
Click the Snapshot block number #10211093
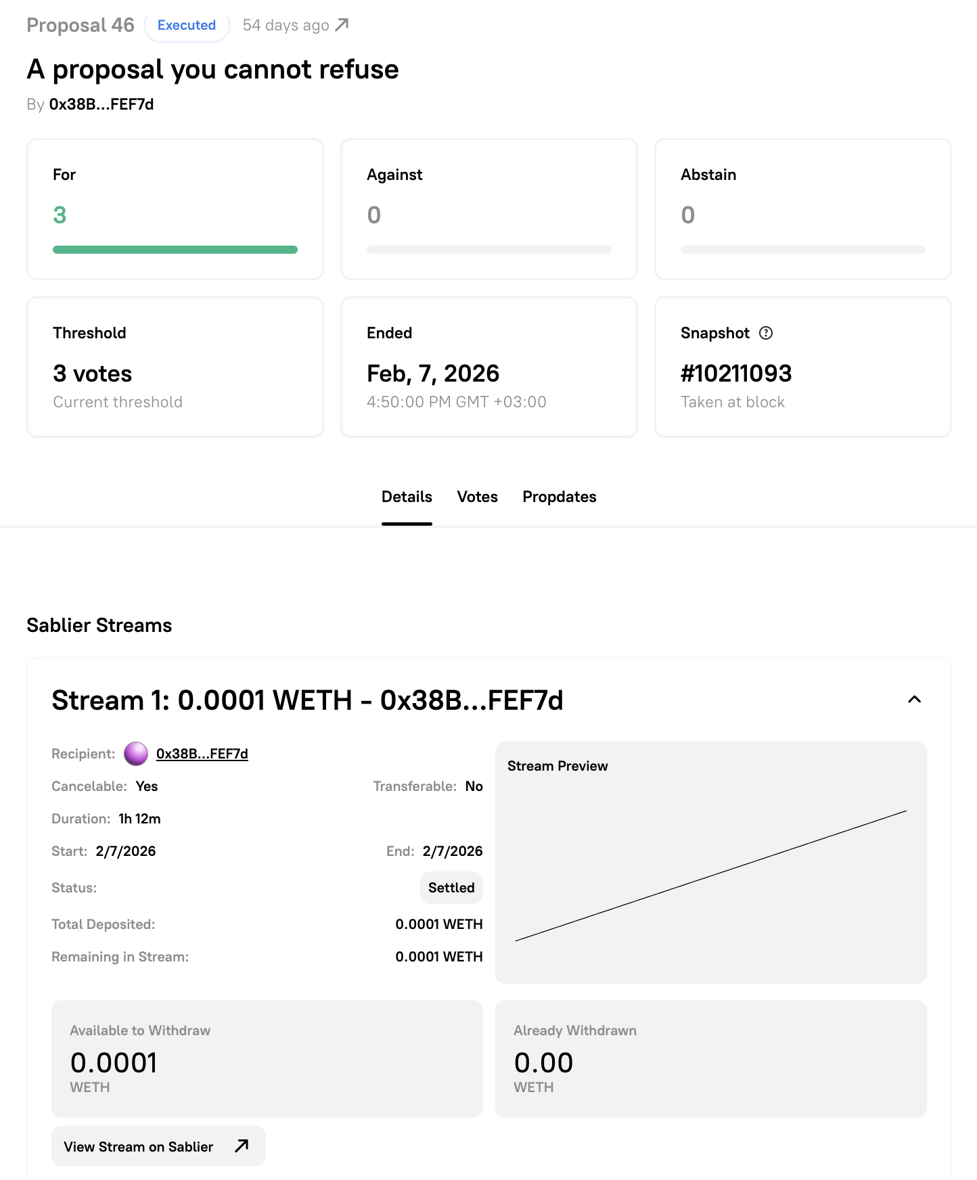click(736, 373)
